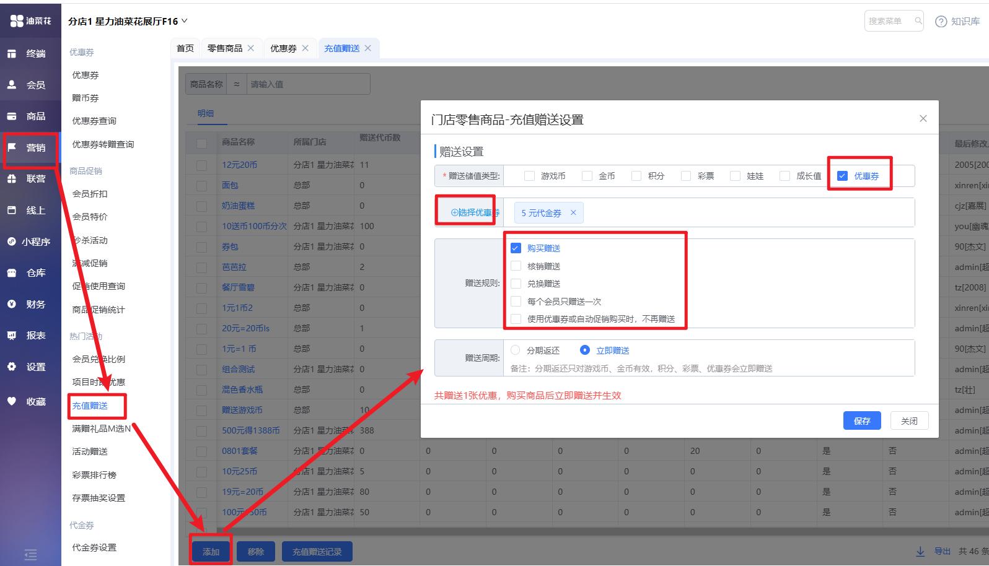Open the 设置 settings gear icon
The height and width of the screenshot is (566, 989).
coord(12,367)
